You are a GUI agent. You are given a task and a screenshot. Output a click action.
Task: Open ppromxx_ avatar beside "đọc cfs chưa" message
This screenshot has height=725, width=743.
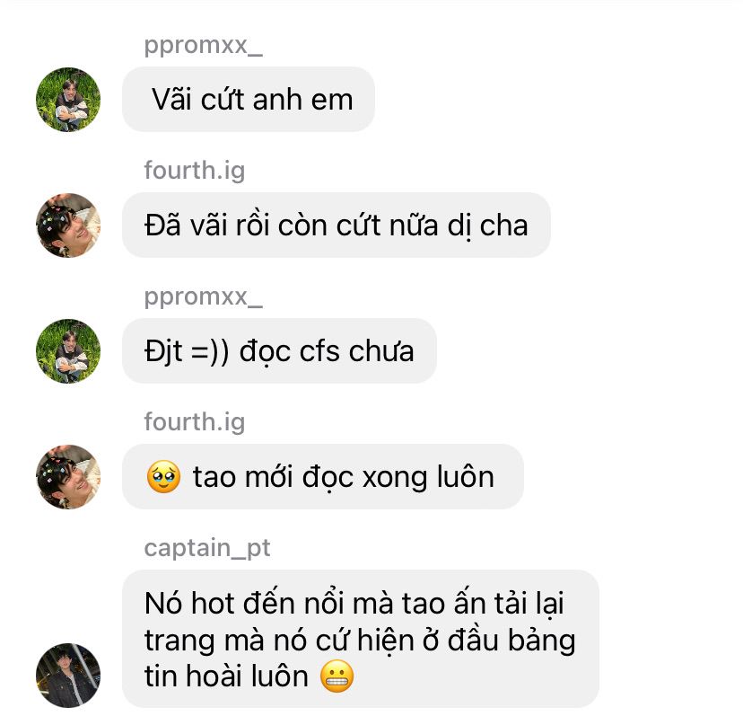[x=68, y=351]
